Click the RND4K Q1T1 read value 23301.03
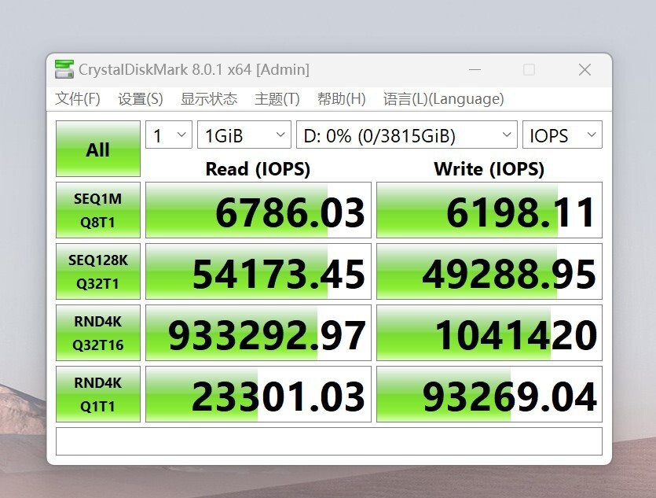Screen dimensions: 656x498 click(258, 394)
